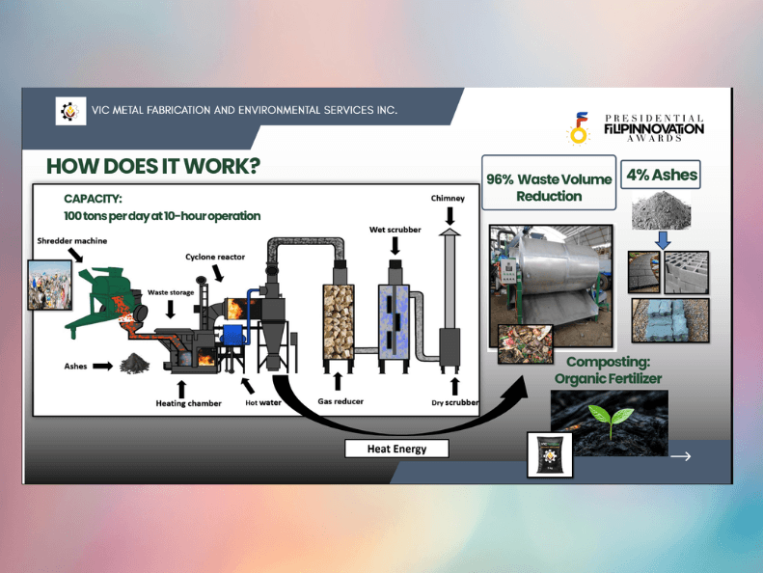This screenshot has height=573, width=763.
Task: Select the "Hot water" label
Action: click(x=263, y=402)
